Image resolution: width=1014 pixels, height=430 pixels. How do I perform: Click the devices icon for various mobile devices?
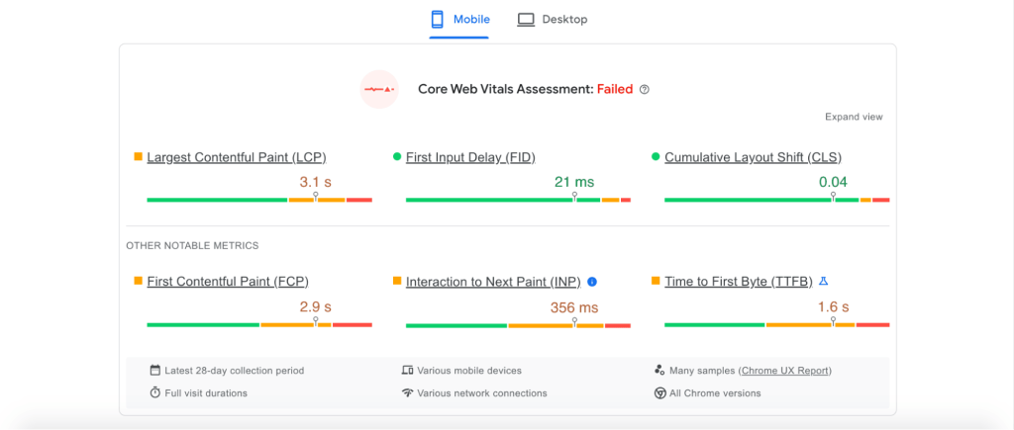(407, 371)
